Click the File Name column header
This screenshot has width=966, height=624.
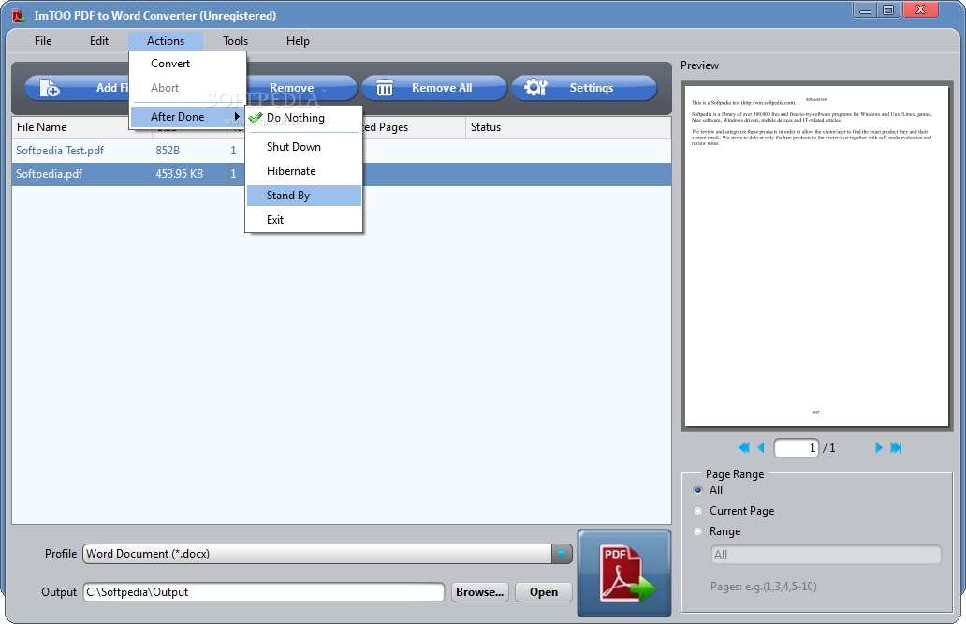(x=82, y=127)
